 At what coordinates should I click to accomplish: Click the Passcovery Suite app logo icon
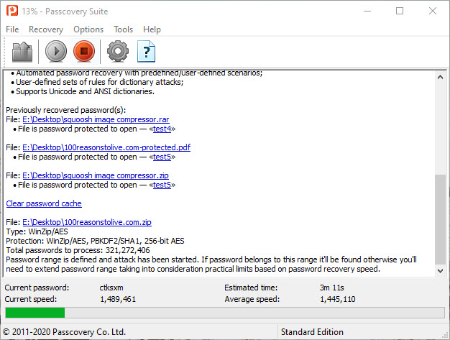coord(12,12)
